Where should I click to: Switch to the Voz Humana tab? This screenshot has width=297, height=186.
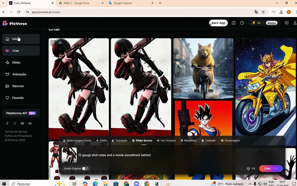pos(166,141)
